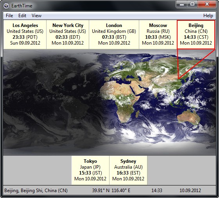Open the Help menu

click(208, 16)
